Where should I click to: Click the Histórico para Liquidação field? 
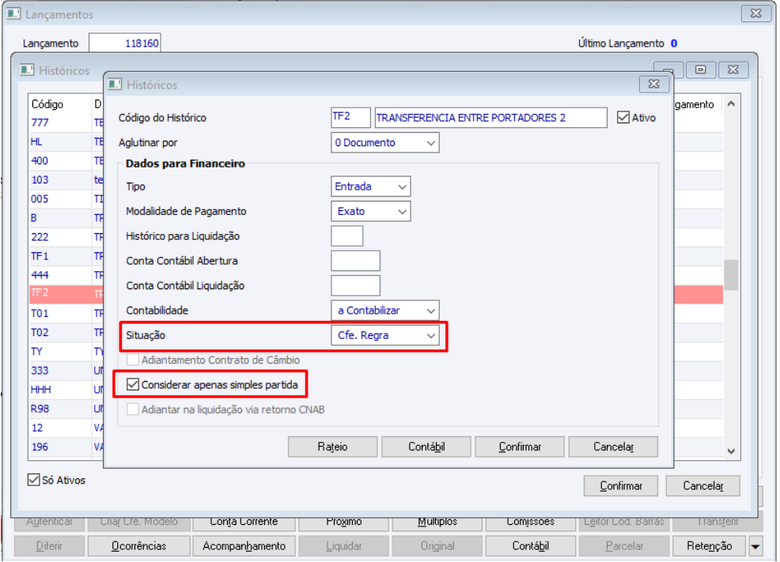click(346, 236)
